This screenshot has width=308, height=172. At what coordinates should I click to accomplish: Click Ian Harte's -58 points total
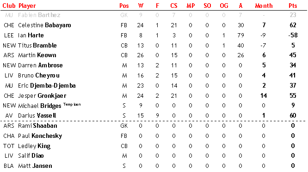293,35
